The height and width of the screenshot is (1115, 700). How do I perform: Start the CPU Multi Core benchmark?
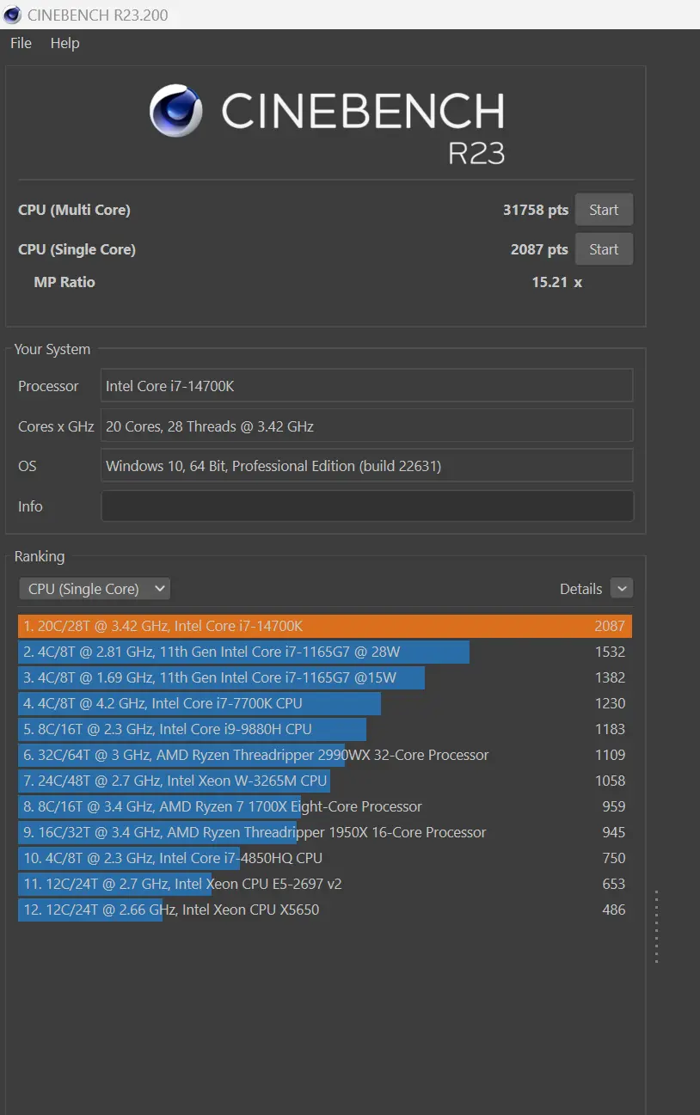[x=604, y=210]
